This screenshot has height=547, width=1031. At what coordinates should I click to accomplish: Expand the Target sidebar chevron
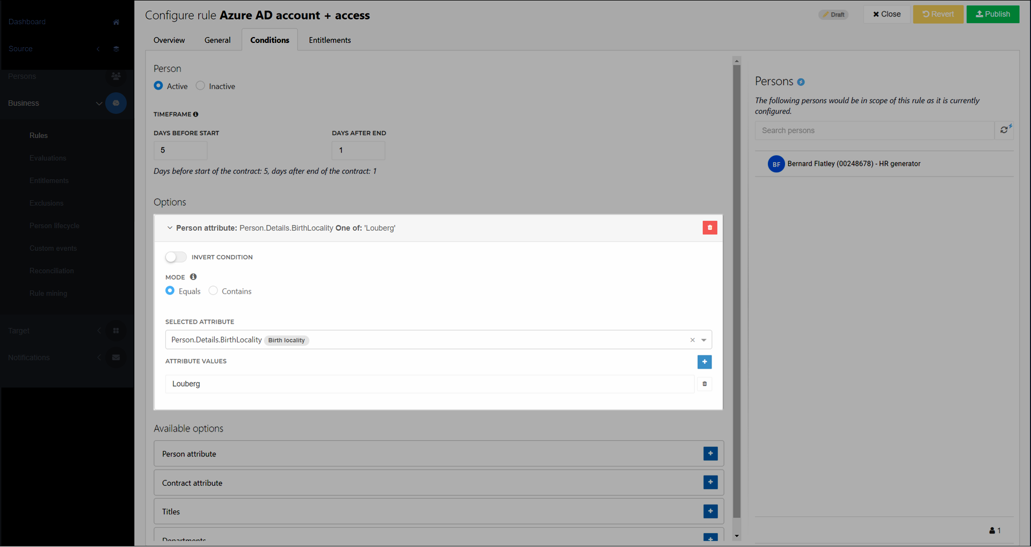point(99,331)
